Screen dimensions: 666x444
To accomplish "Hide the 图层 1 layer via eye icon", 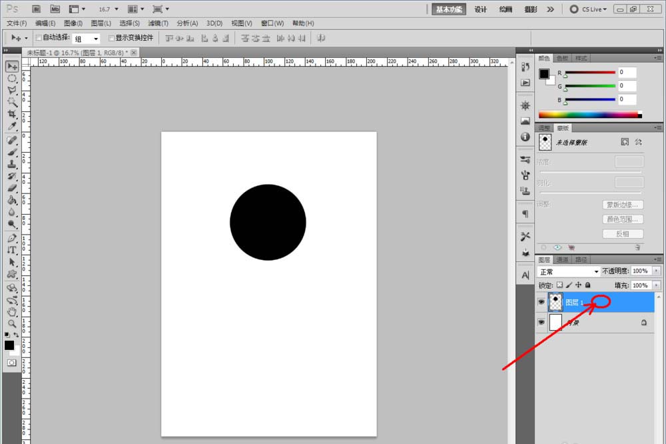I will click(541, 302).
